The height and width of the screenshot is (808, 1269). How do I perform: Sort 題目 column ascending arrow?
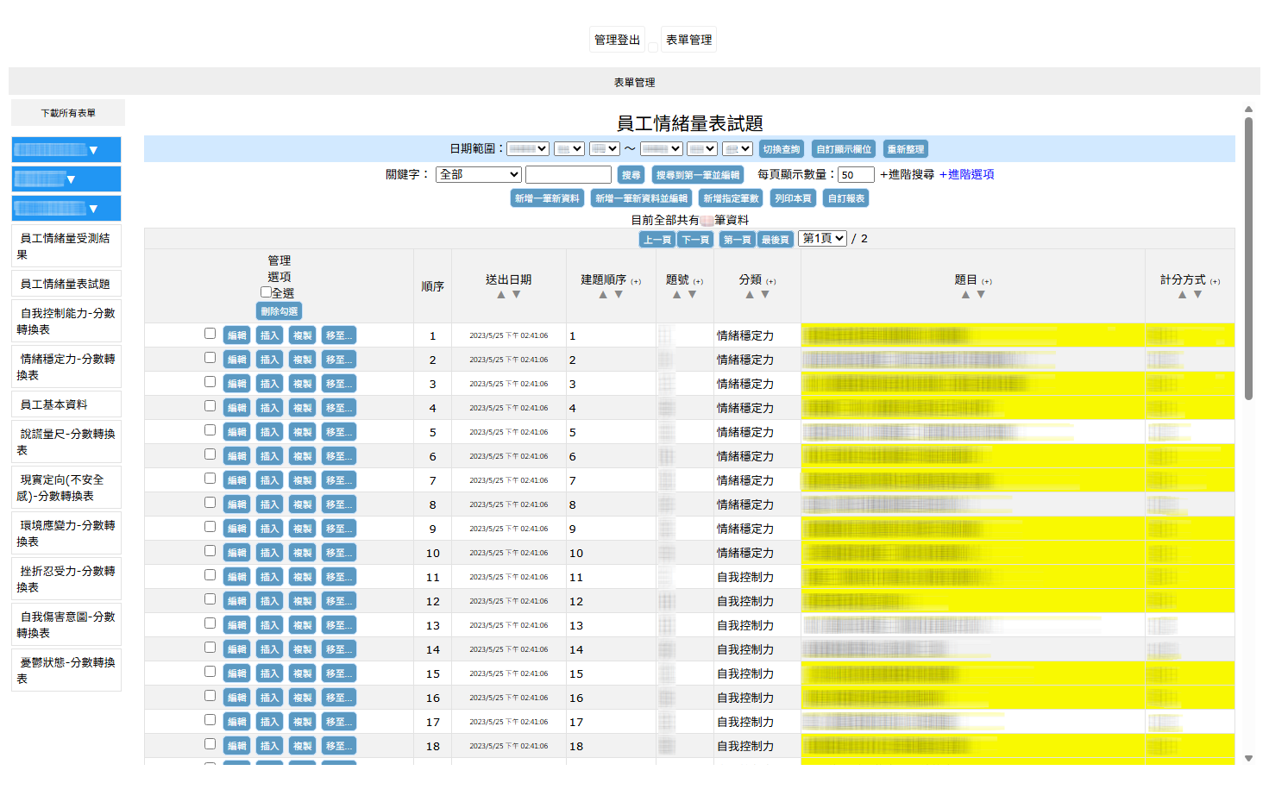tap(965, 295)
